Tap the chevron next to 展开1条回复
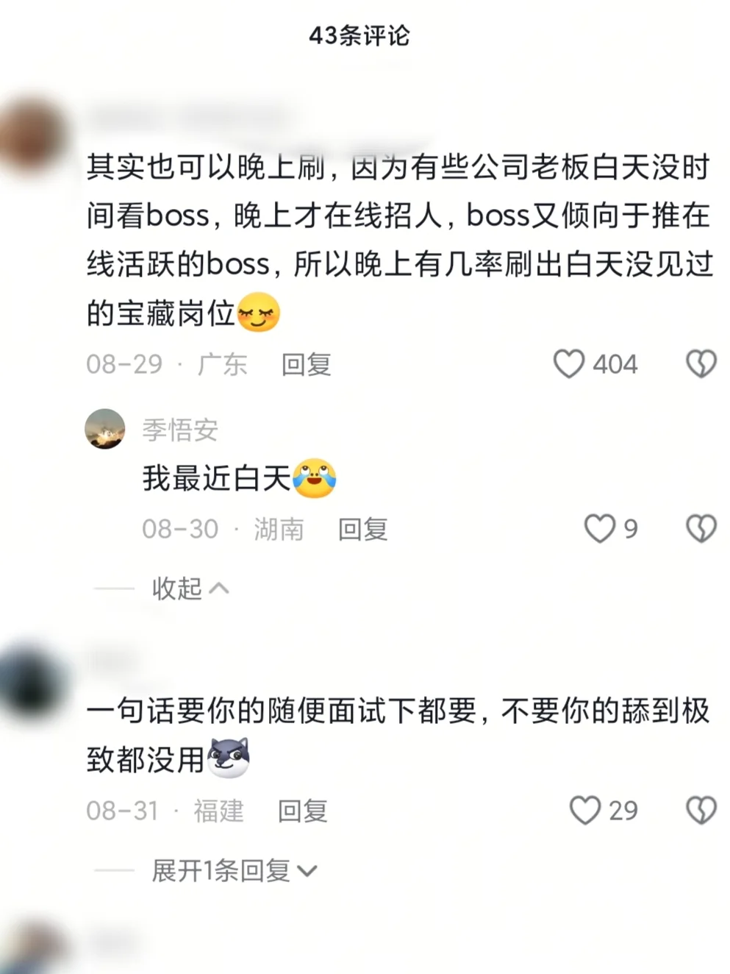This screenshot has height=974, width=730. point(307,872)
